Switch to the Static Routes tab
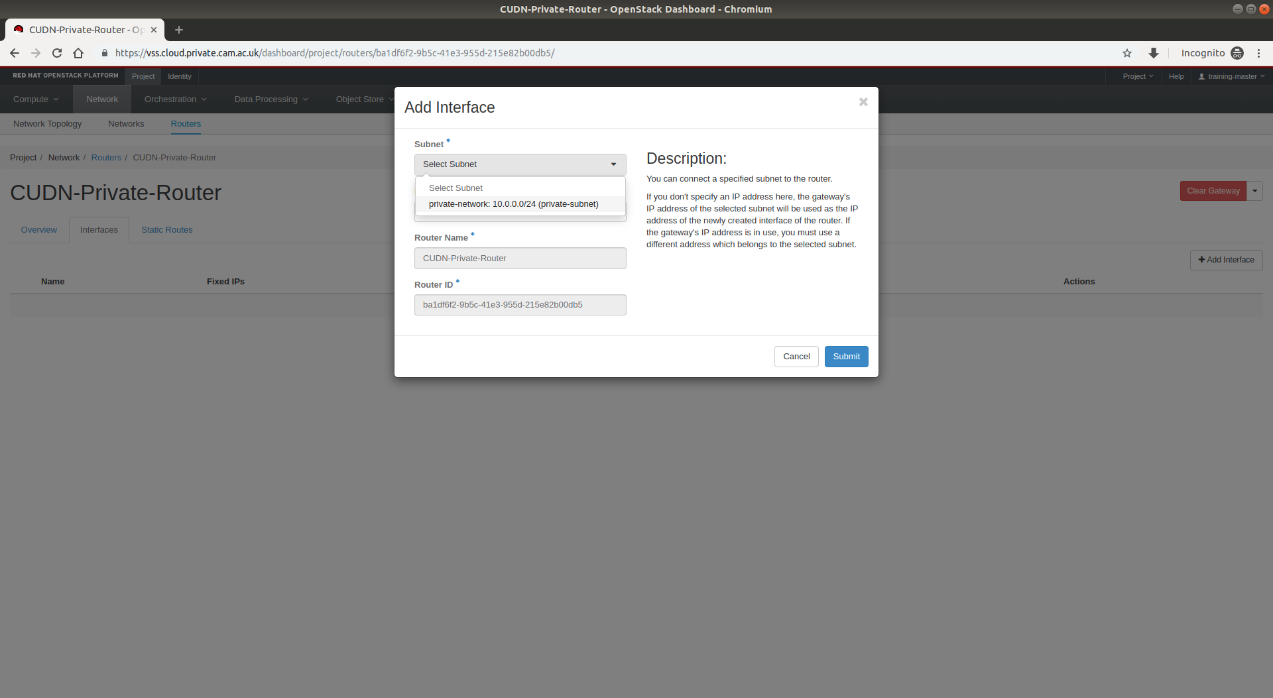The height and width of the screenshot is (698, 1273). tap(166, 230)
